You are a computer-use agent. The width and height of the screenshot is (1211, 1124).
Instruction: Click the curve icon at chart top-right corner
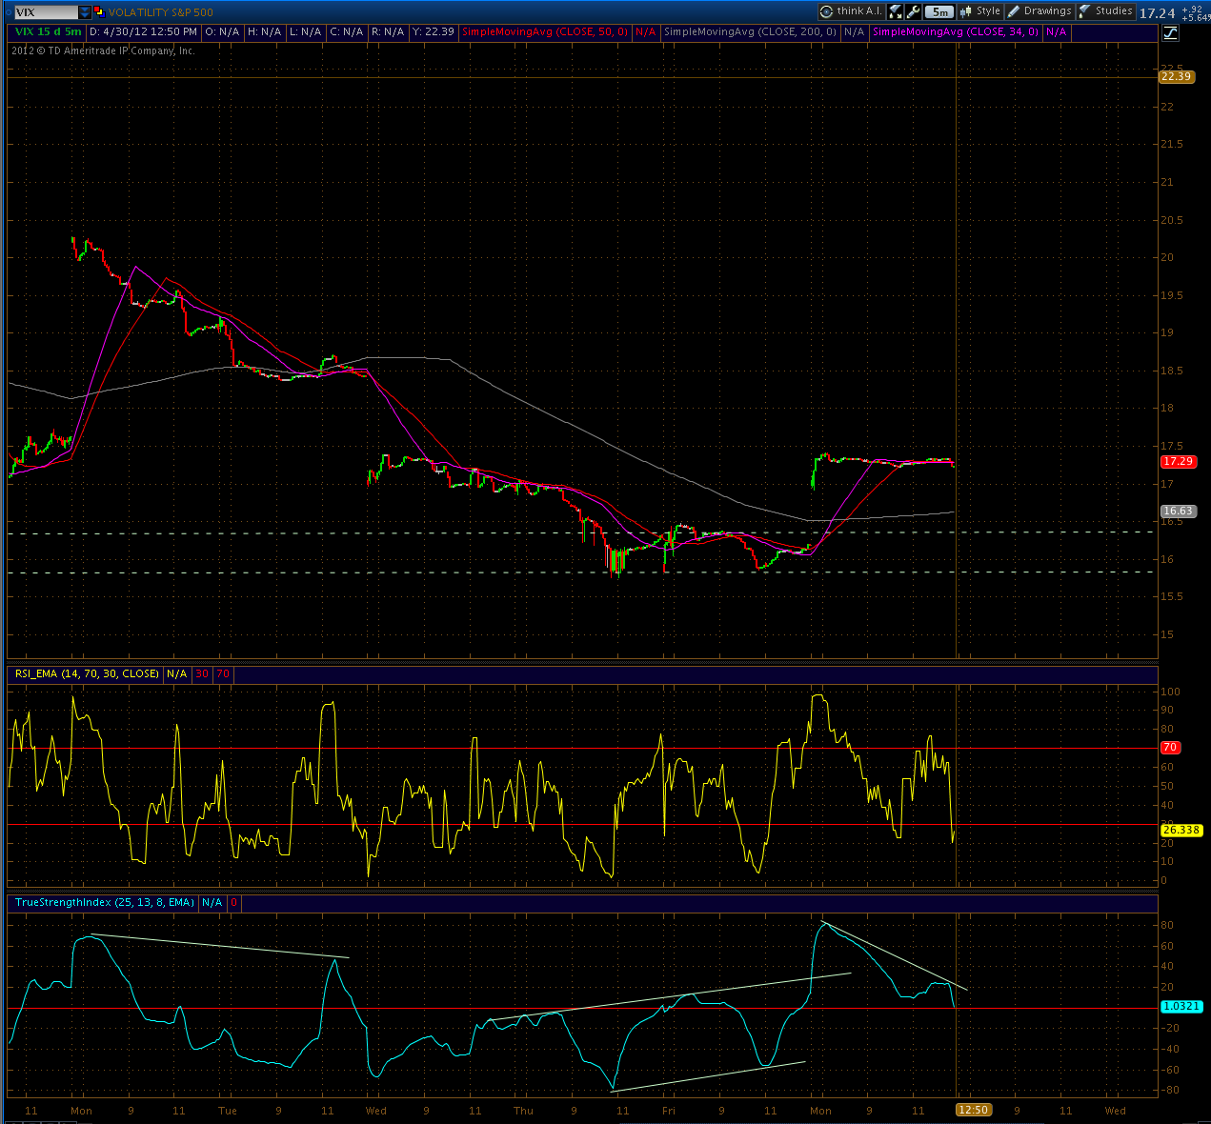click(x=1170, y=32)
